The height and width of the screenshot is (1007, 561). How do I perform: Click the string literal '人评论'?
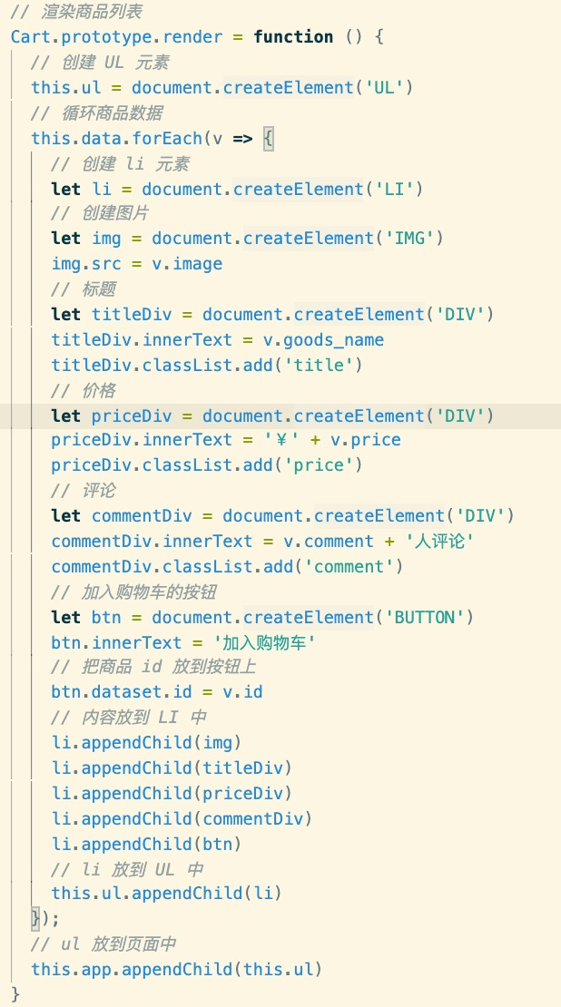coord(439,542)
